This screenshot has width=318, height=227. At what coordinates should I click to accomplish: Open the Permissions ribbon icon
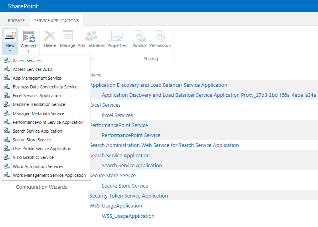click(160, 36)
